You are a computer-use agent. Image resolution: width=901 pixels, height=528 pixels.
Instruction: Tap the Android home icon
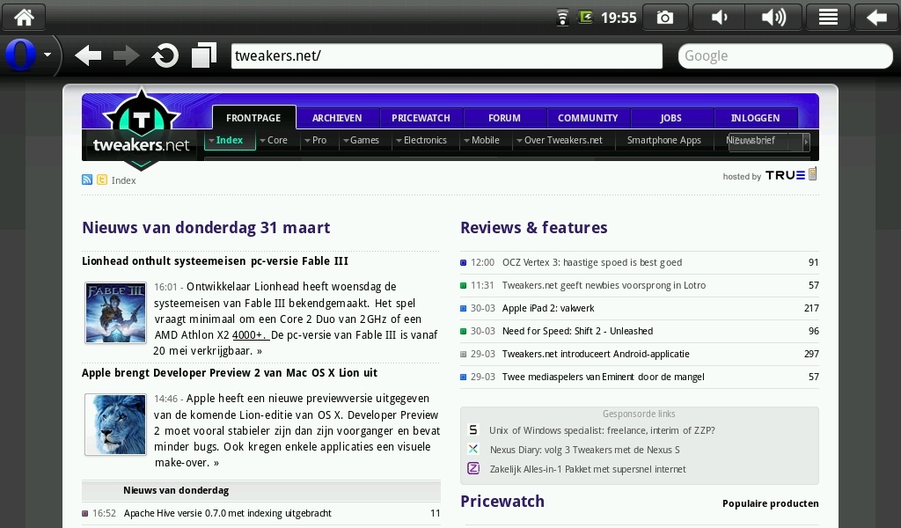coord(24,17)
